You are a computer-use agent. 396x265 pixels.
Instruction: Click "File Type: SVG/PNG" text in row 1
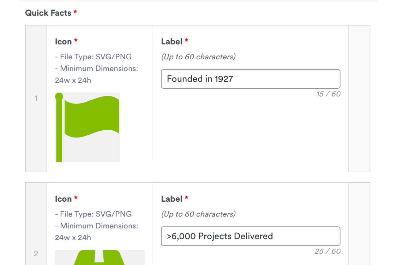93,57
